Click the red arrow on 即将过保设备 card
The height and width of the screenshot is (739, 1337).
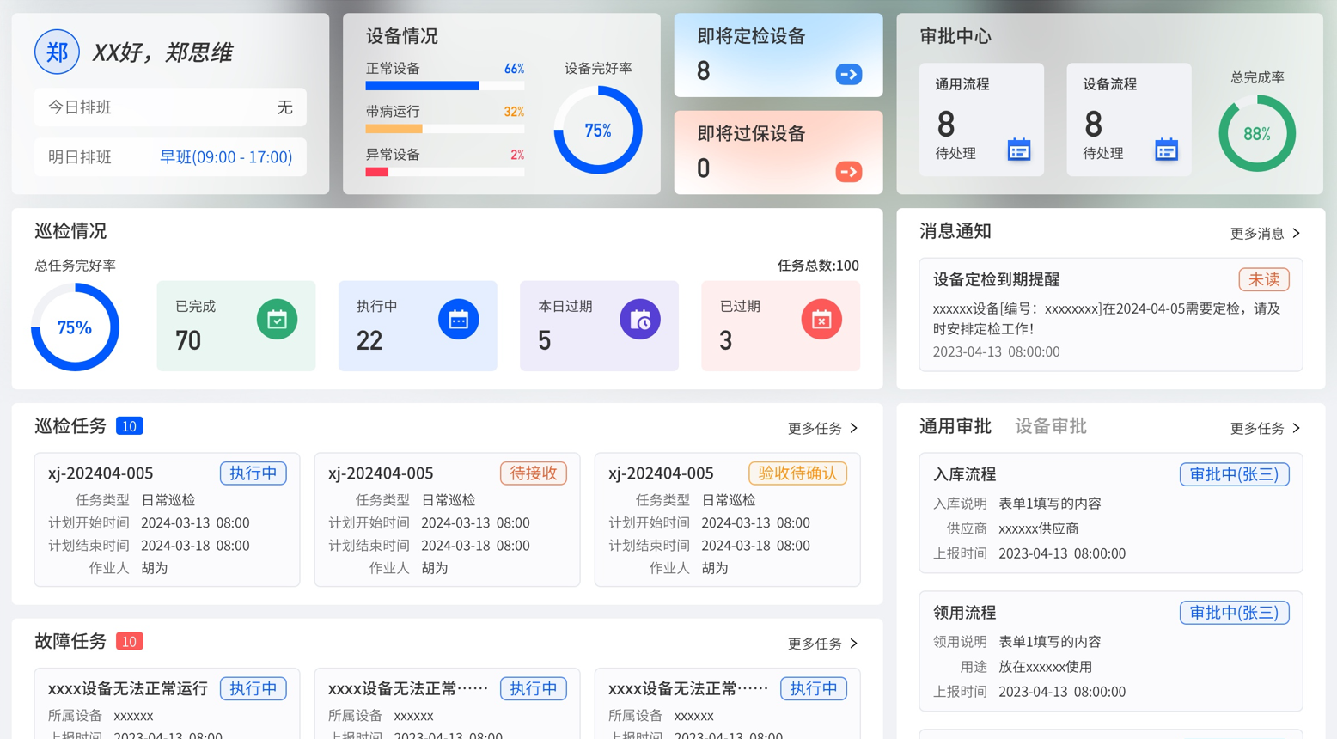pos(848,172)
